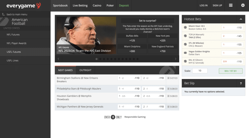Image resolution: width=249 pixels, height=138 pixels.
Task: Click the Stake input field
Action: pyautogui.click(x=200, y=71)
